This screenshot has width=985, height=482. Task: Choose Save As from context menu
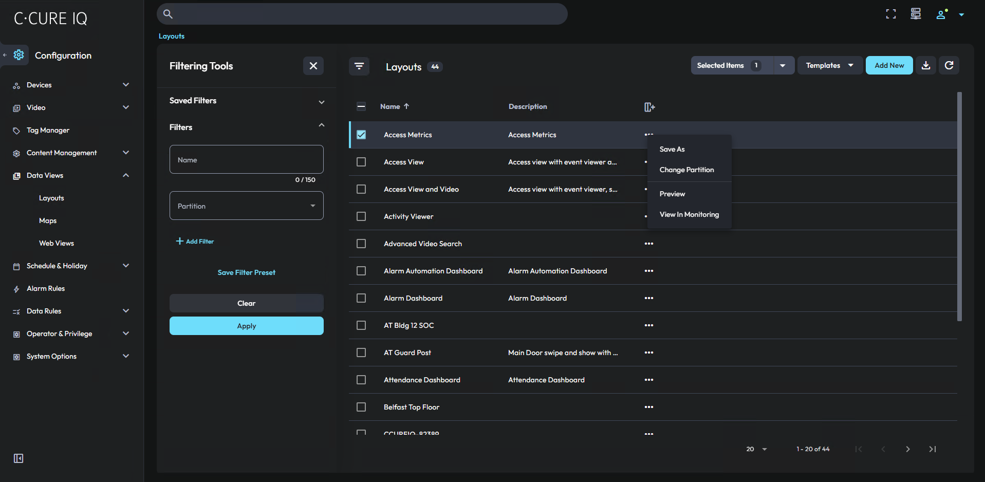point(672,149)
